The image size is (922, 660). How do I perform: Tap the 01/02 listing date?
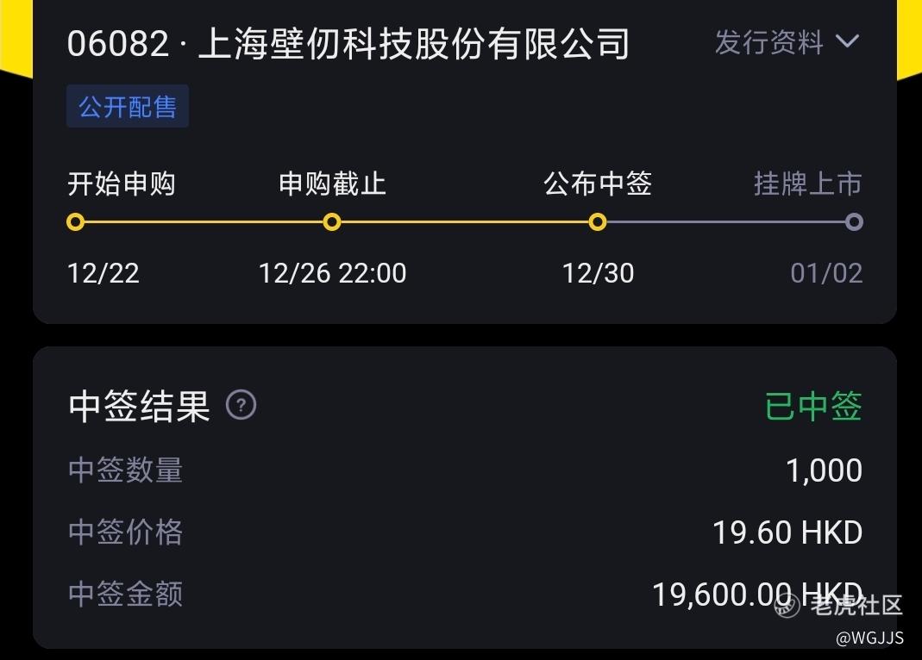(x=826, y=273)
